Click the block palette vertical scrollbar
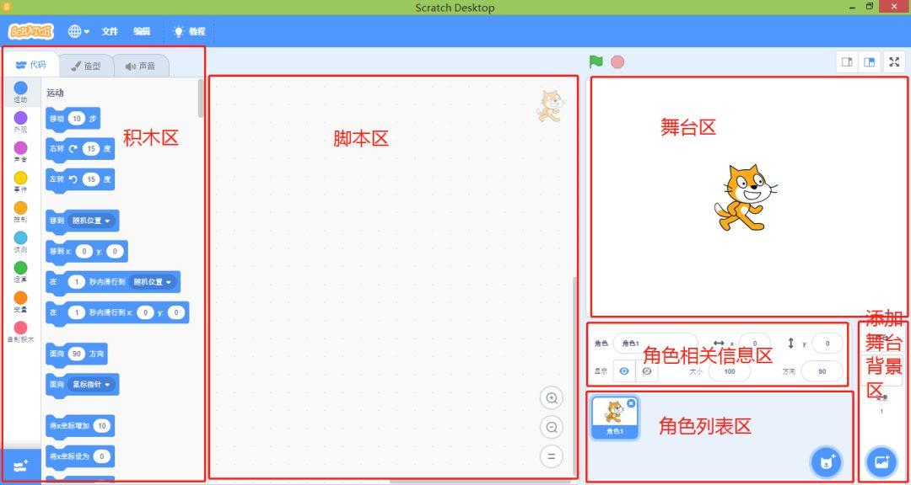Image resolution: width=911 pixels, height=485 pixels. 201,99
